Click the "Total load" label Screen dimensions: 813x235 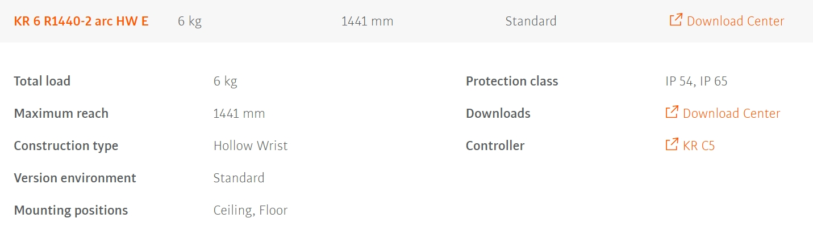click(x=42, y=81)
